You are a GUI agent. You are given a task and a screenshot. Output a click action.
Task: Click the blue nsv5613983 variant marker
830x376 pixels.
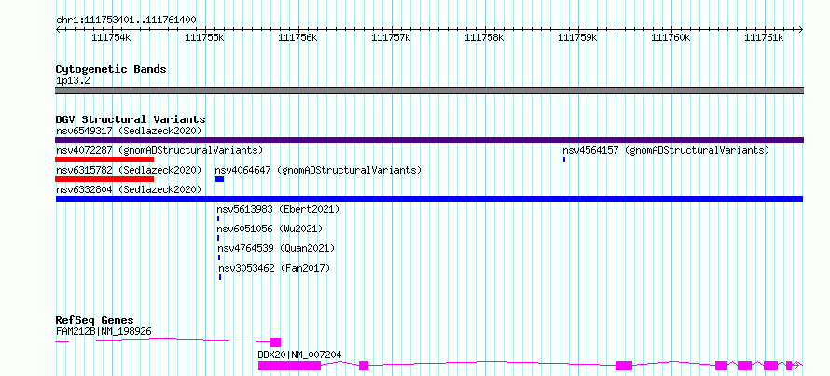[x=218, y=218]
